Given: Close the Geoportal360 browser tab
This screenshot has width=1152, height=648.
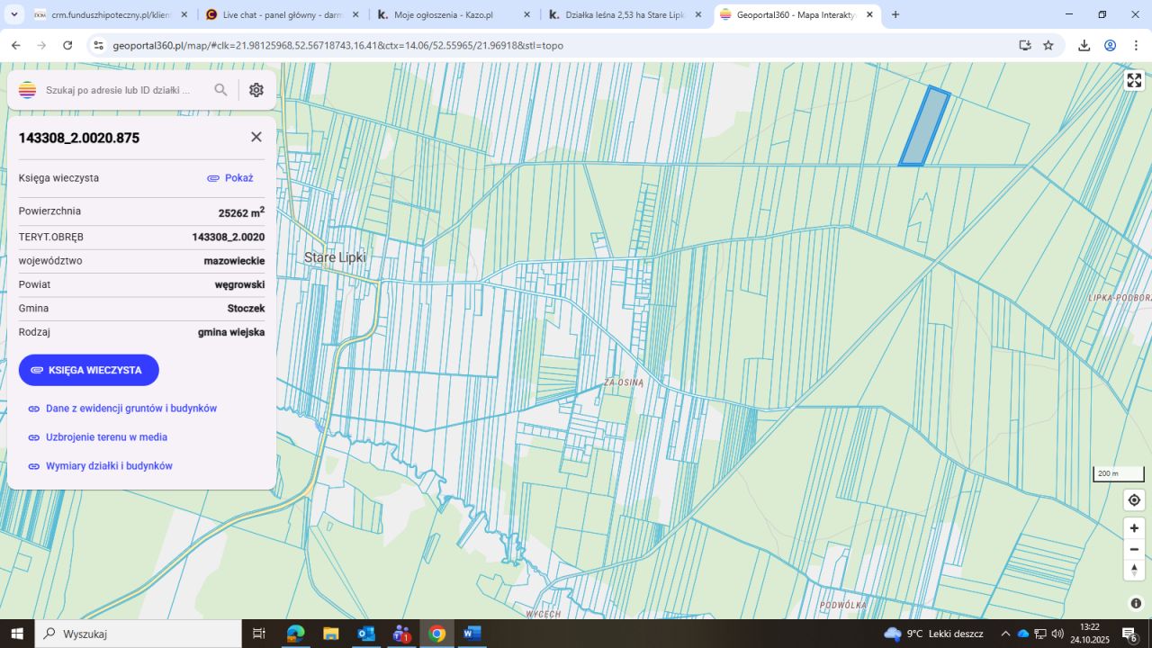Looking at the screenshot, I should pyautogui.click(x=869, y=15).
